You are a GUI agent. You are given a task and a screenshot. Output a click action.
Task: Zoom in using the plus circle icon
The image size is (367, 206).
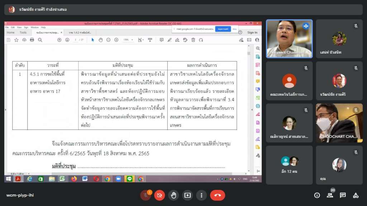pyautogui.click(x=116, y=40)
